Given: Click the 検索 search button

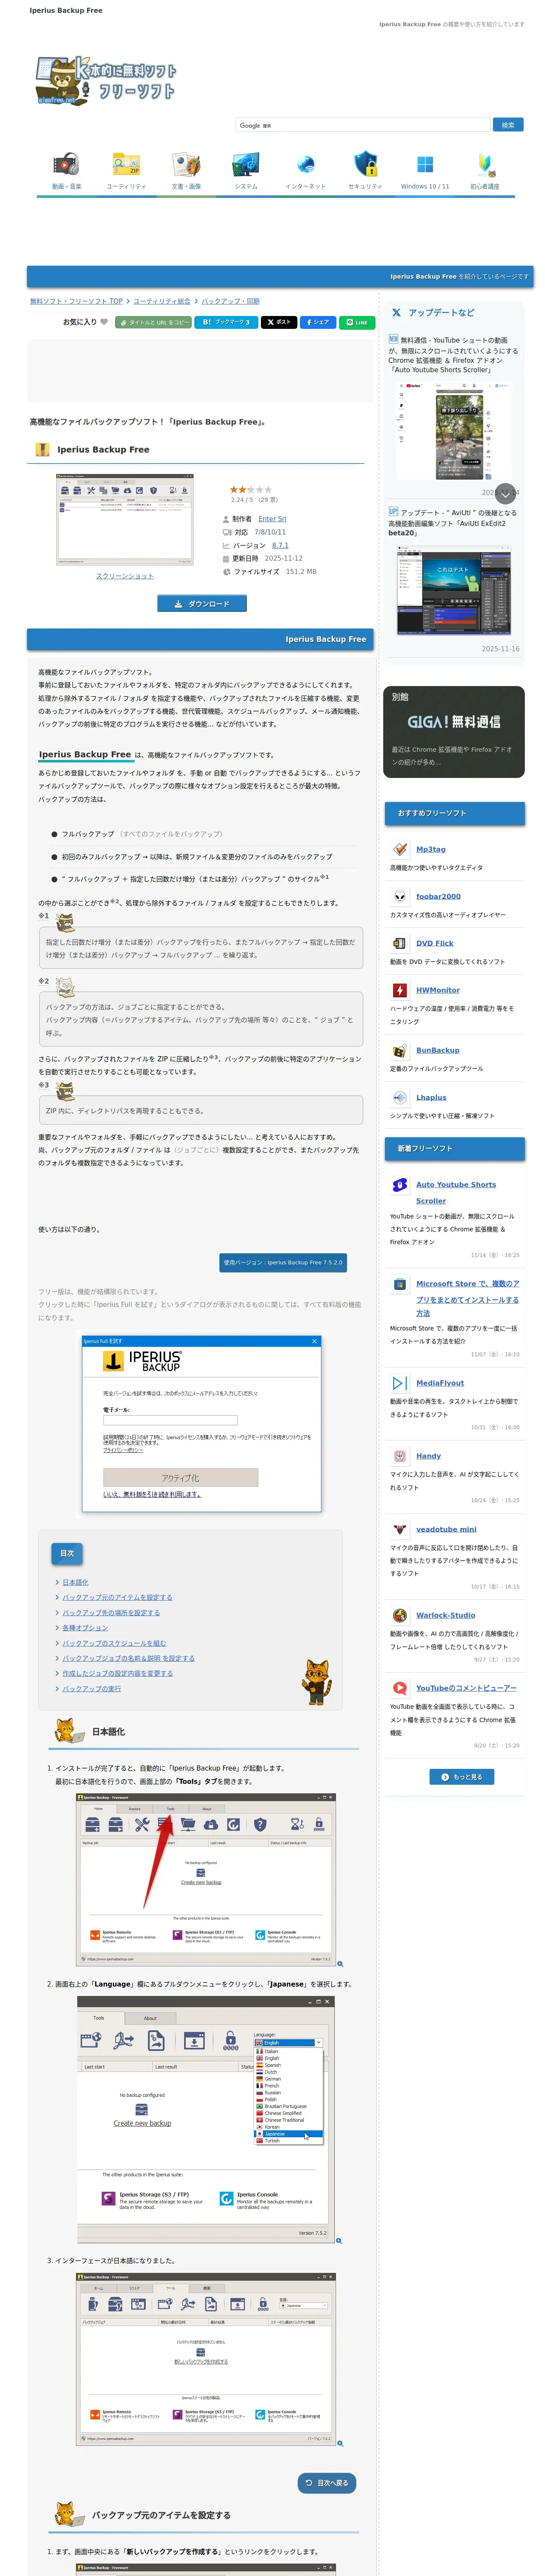Looking at the screenshot, I should click(x=508, y=125).
